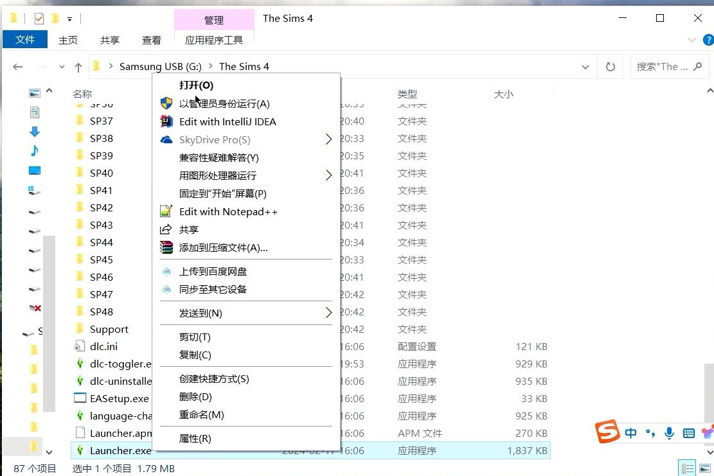The height and width of the screenshot is (476, 714).
Task: Click the properties checkmark quick access icon
Action: (39, 19)
